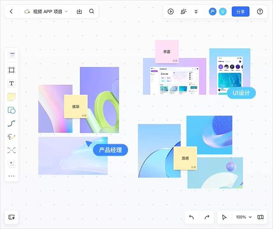Viewport: 273px width, 229px height.
Task: Open the templates panel at toolbar top
Action: (12, 55)
